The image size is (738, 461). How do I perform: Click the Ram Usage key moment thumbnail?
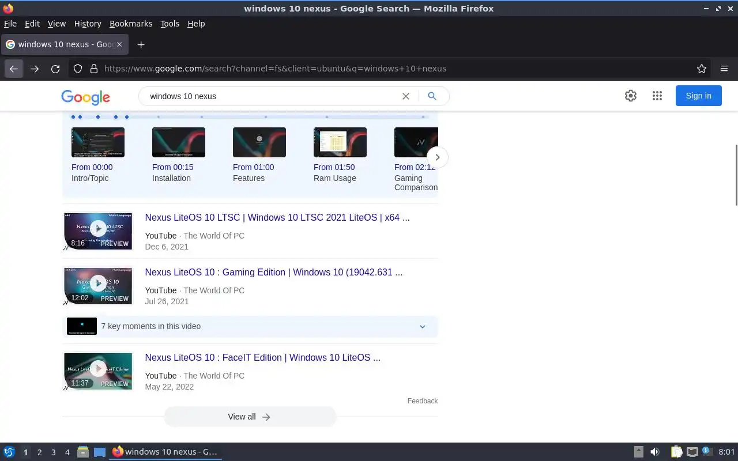[340, 142]
